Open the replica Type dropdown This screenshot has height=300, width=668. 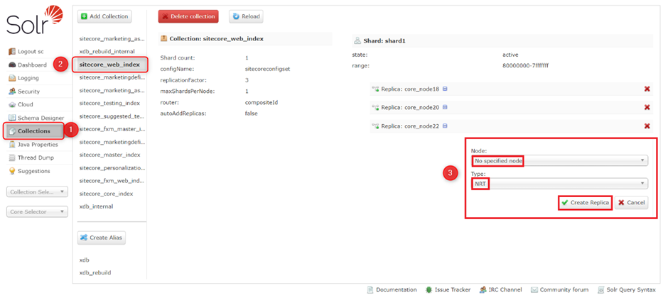pos(559,184)
